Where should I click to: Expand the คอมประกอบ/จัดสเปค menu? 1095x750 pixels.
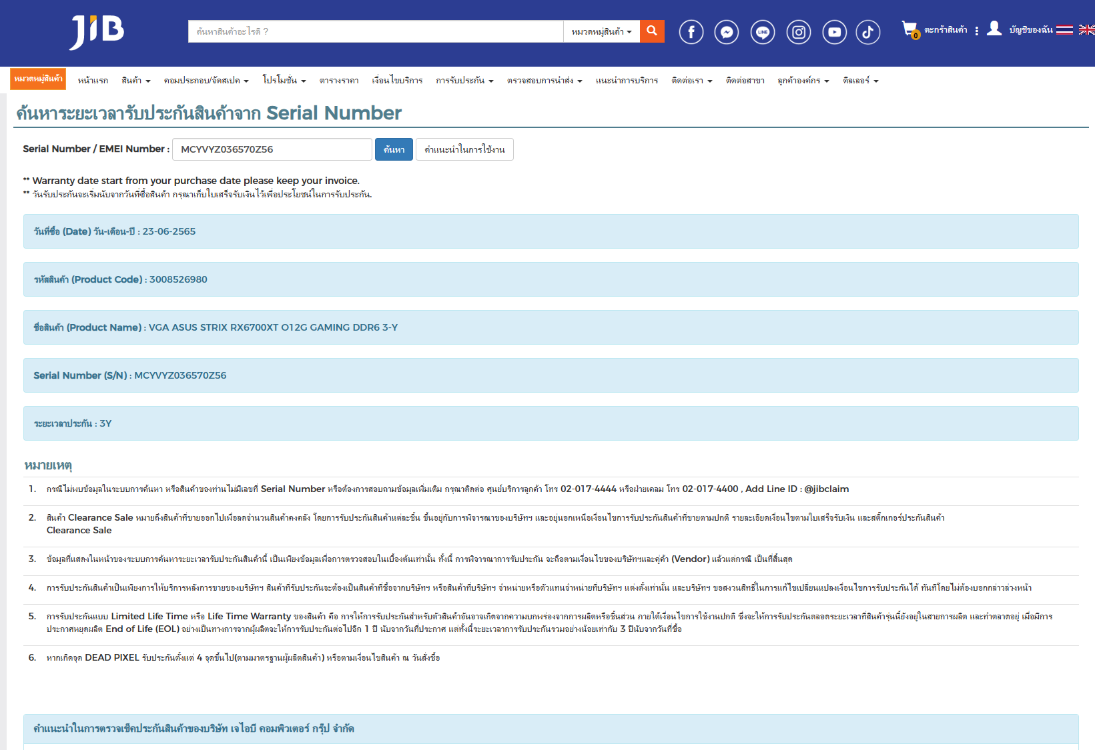coord(206,81)
